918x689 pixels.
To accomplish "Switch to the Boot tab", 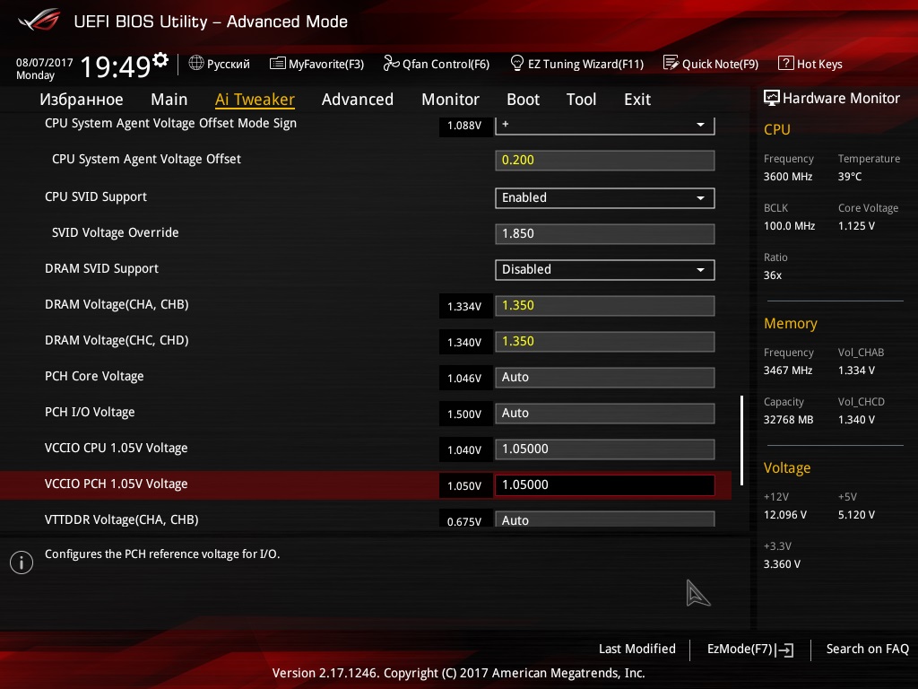I will click(523, 100).
